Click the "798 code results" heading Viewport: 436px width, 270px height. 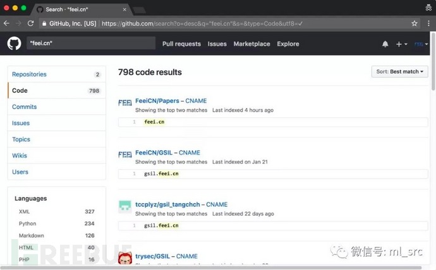(x=150, y=72)
